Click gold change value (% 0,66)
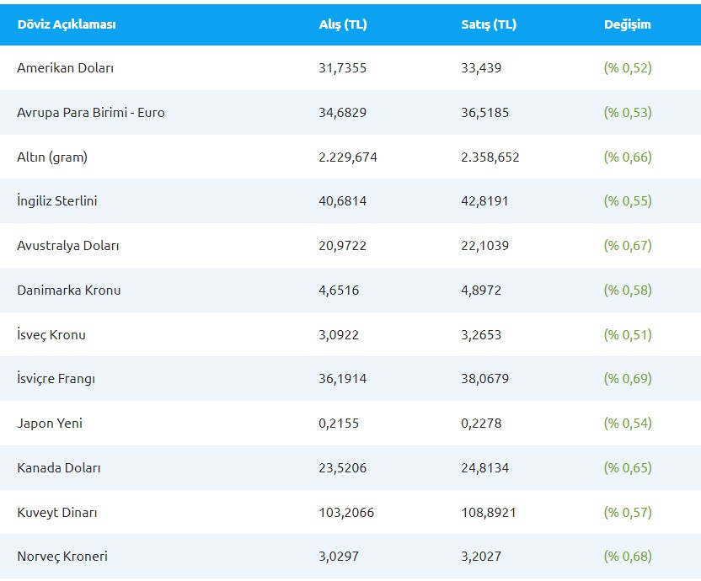The image size is (701, 581). (628, 157)
